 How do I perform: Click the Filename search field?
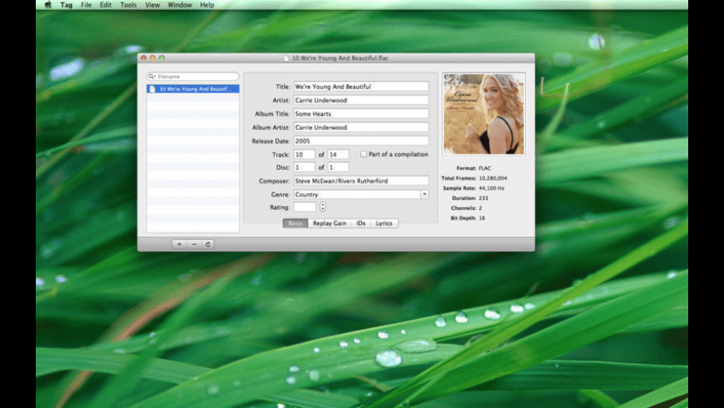(193, 77)
